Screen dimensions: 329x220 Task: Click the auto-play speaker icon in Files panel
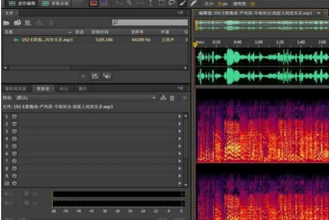[107, 76]
